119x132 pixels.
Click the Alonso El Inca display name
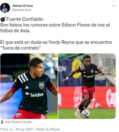click(x=23, y=6)
